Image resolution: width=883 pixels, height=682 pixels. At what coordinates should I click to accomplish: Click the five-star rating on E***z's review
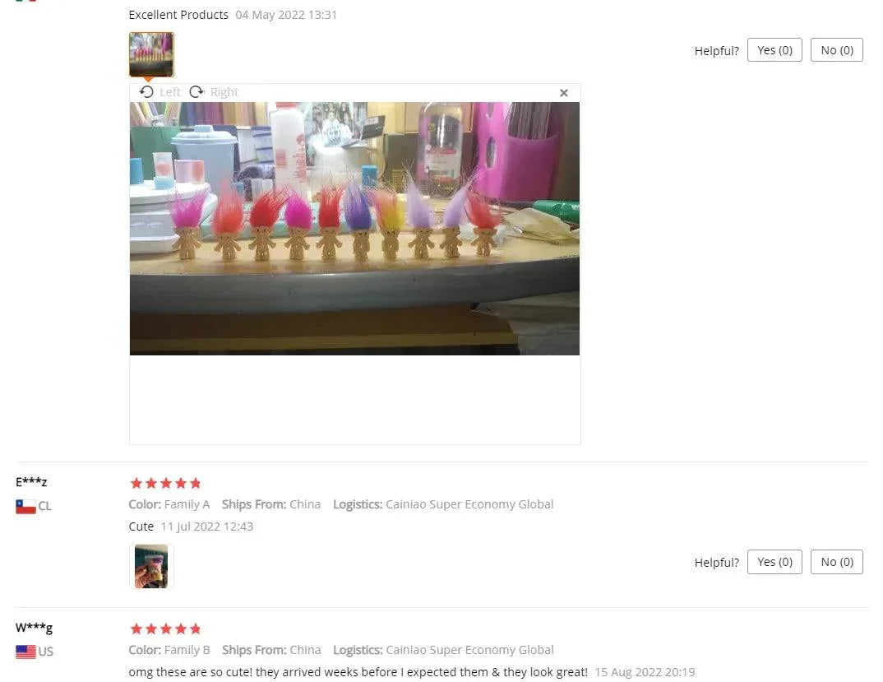pyautogui.click(x=165, y=483)
